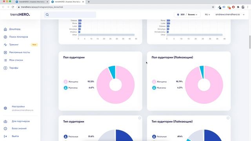
Task: Click the База знаний info icon
Action: (x=5, y=128)
